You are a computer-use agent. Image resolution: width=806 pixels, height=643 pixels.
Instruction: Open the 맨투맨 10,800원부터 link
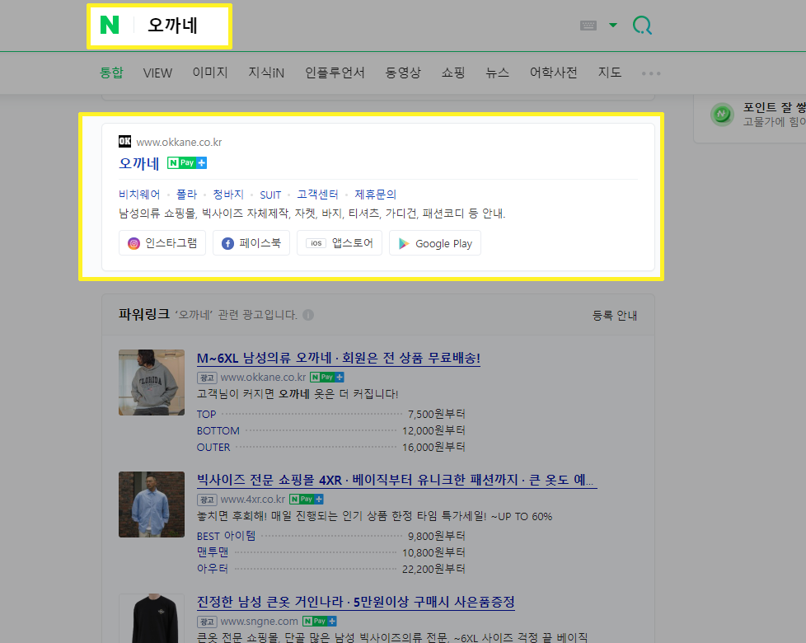point(330,552)
